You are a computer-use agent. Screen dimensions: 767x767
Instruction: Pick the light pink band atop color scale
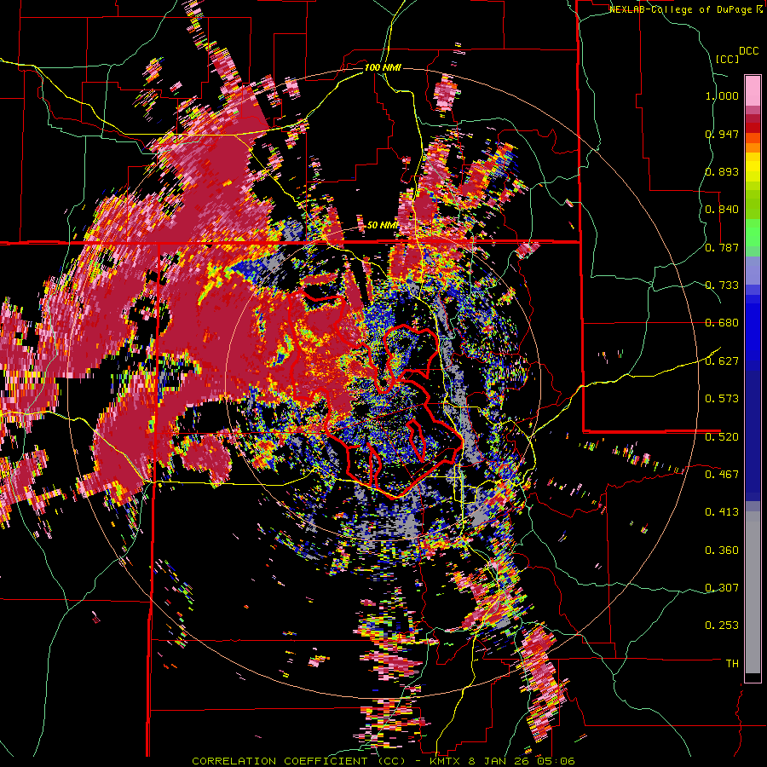click(753, 90)
